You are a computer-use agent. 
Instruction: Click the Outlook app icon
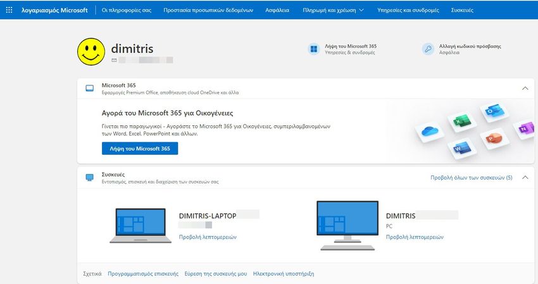pyautogui.click(x=494, y=111)
